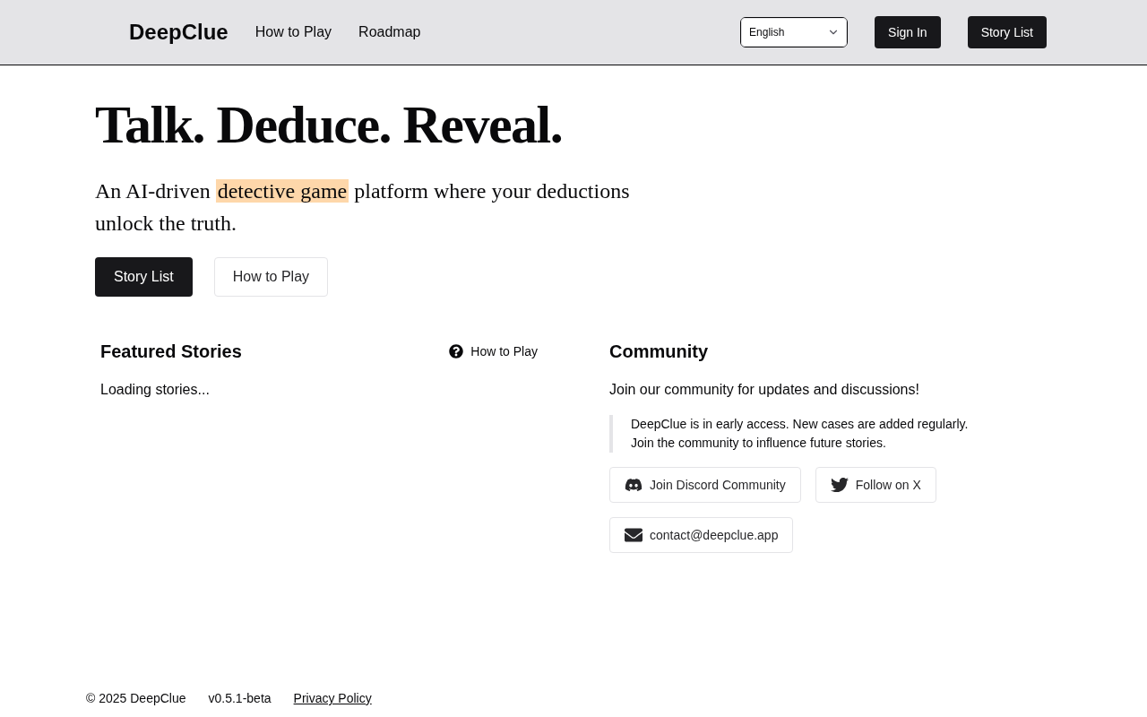The image size is (1147, 717).
Task: Open Story List from the header bar
Action: click(1006, 32)
